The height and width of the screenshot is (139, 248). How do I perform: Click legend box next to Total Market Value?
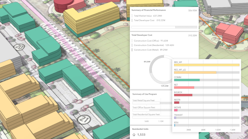point(132,16)
